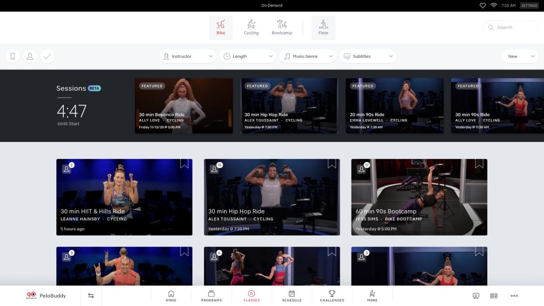Image resolution: width=544 pixels, height=306 pixels.
Task: Bookmark the 60 min 90s Bootcamp class
Action: (x=479, y=163)
